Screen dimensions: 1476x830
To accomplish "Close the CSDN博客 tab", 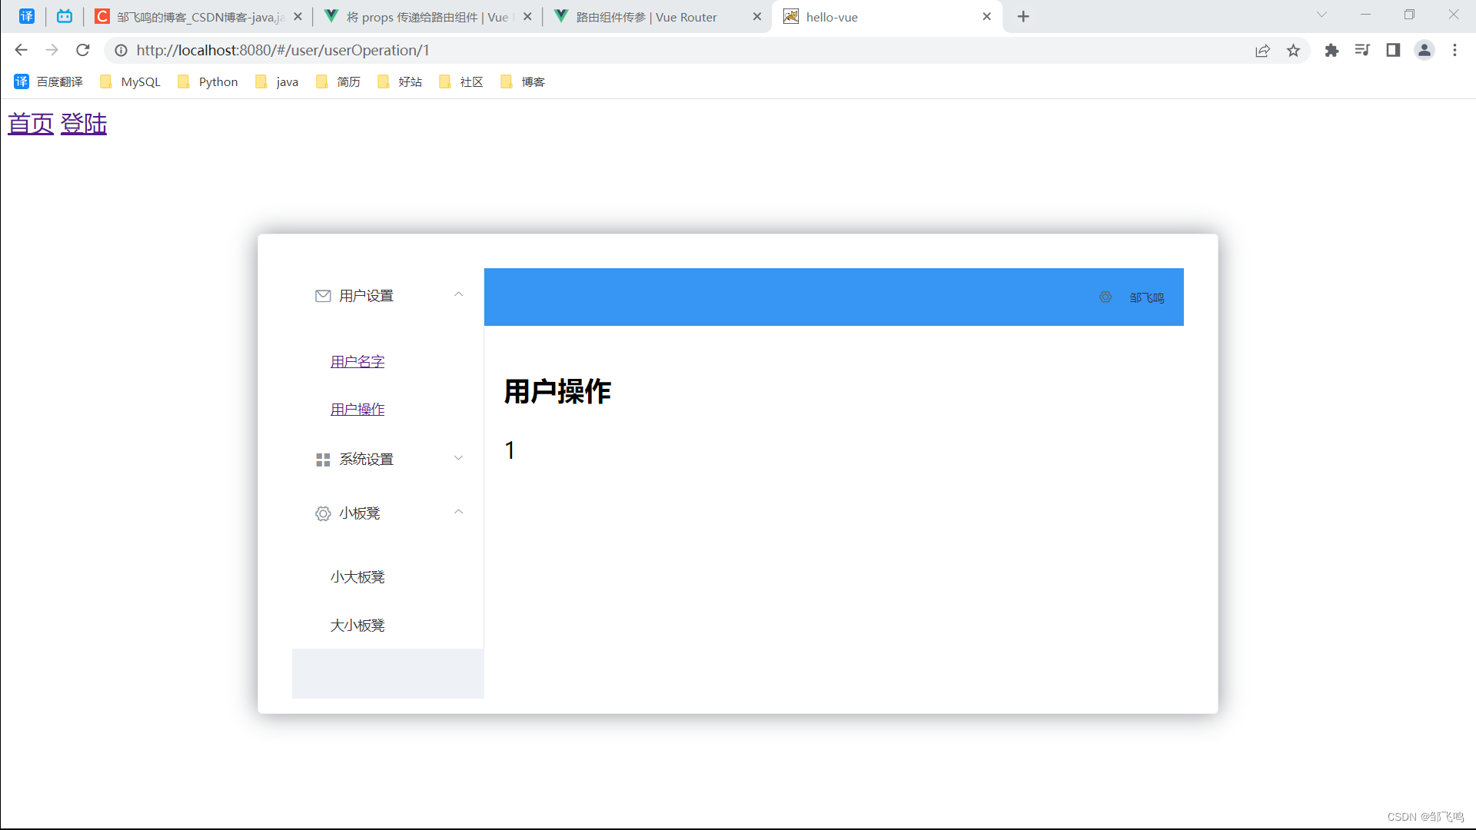I will (x=298, y=17).
